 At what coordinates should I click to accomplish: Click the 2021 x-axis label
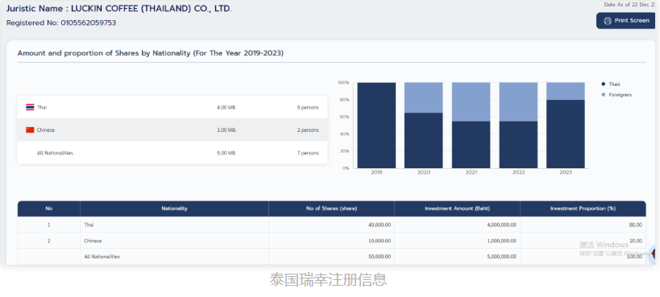point(471,172)
